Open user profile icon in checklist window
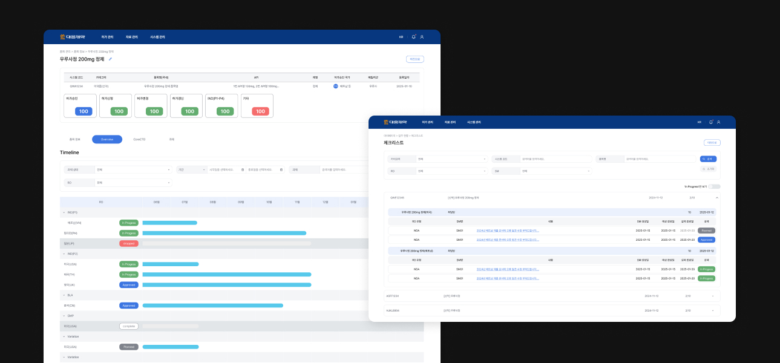780x363 pixels. coord(718,122)
